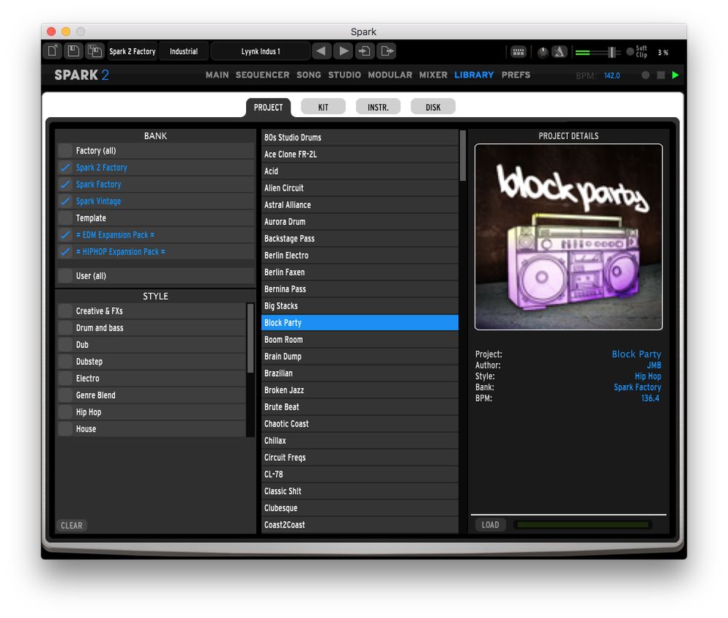This screenshot has width=728, height=618.
Task: Click the Export icon in toolbar
Action: 387,51
